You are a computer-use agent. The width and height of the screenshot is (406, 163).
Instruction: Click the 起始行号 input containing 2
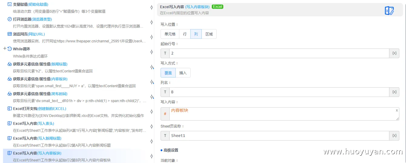(x=279, y=53)
